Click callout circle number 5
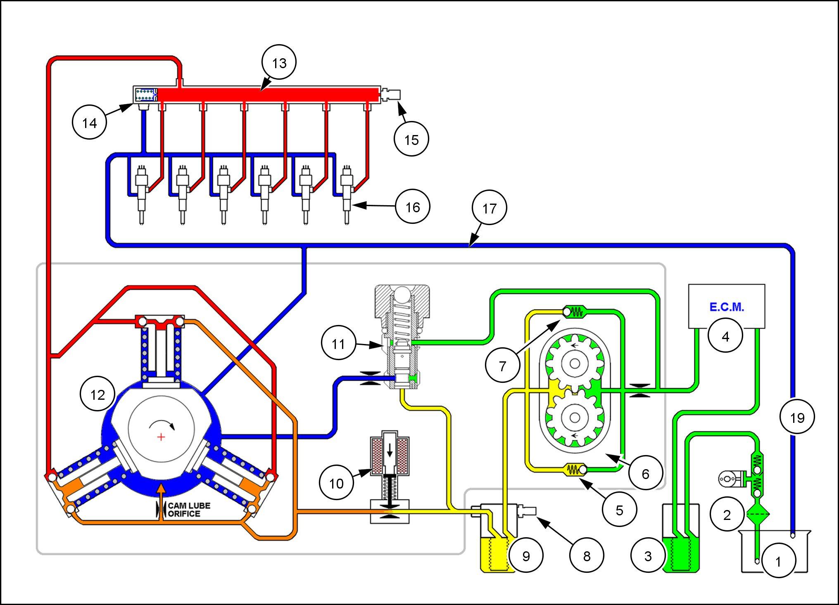This screenshot has width=839, height=605. click(x=619, y=510)
